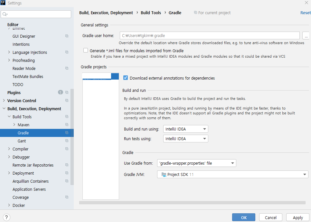Expand the Compiler node
311x222 pixels.
click(9, 149)
